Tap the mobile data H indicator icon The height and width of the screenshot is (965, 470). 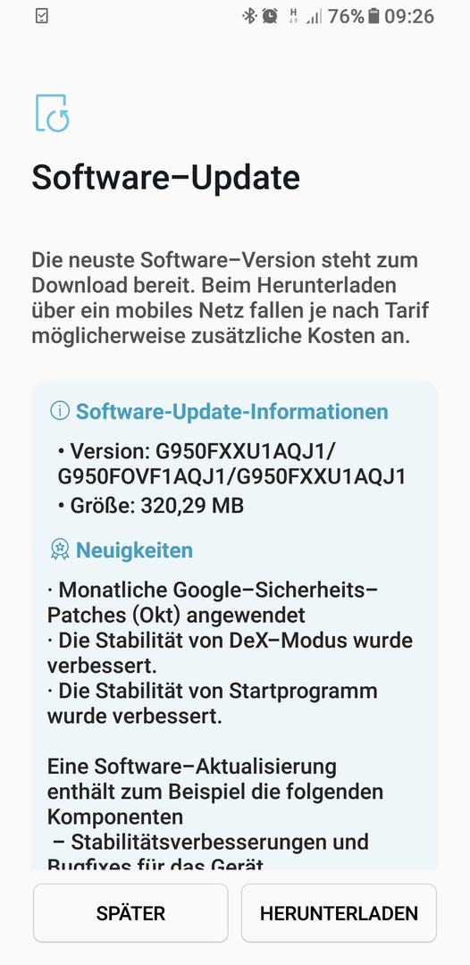tap(293, 16)
